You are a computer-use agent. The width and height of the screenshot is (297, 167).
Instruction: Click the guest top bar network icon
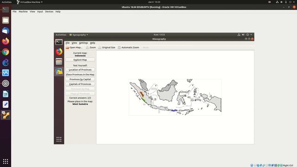(x=239, y=35)
